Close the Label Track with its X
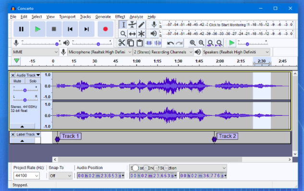The width and height of the screenshot is (304, 191). pos(13,135)
